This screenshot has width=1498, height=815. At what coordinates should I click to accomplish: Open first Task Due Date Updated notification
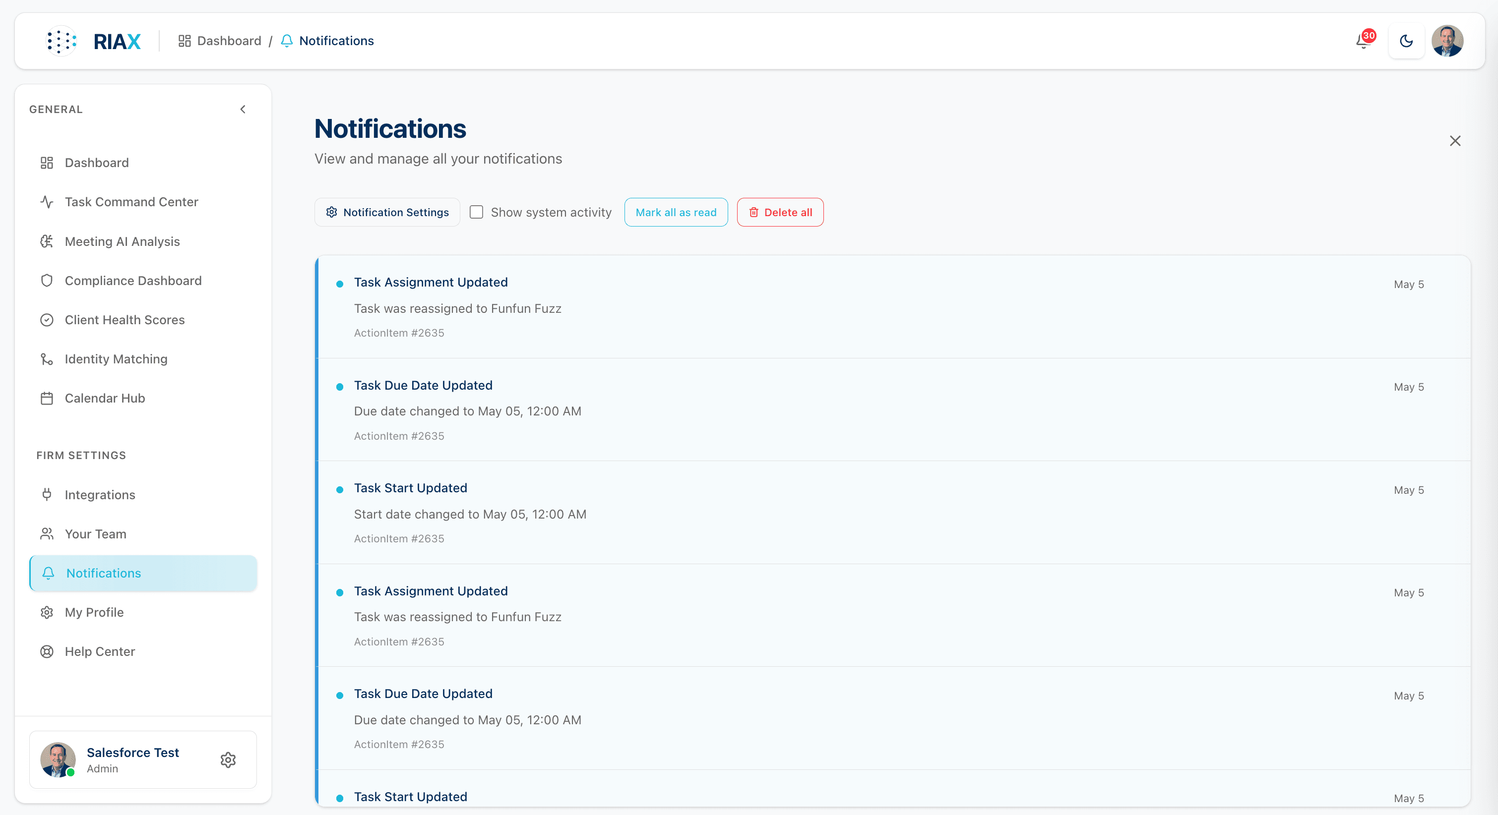(x=893, y=410)
